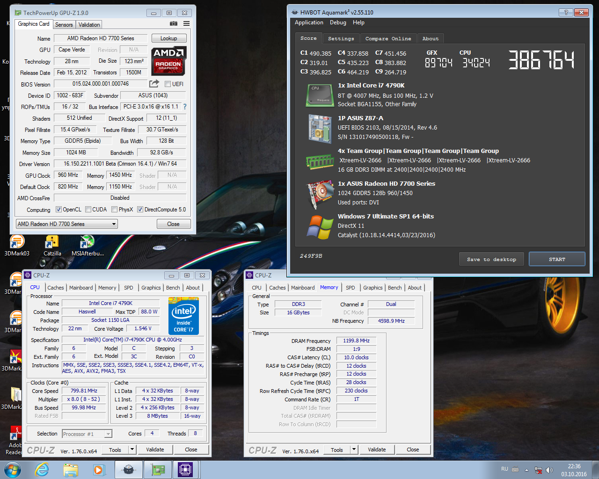The image size is (599, 479).
Task: Switch to the Settings tab in Aquamark
Action: click(x=341, y=39)
